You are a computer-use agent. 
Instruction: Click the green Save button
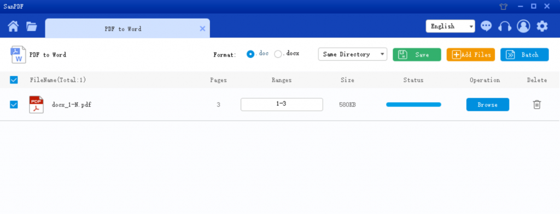(417, 55)
